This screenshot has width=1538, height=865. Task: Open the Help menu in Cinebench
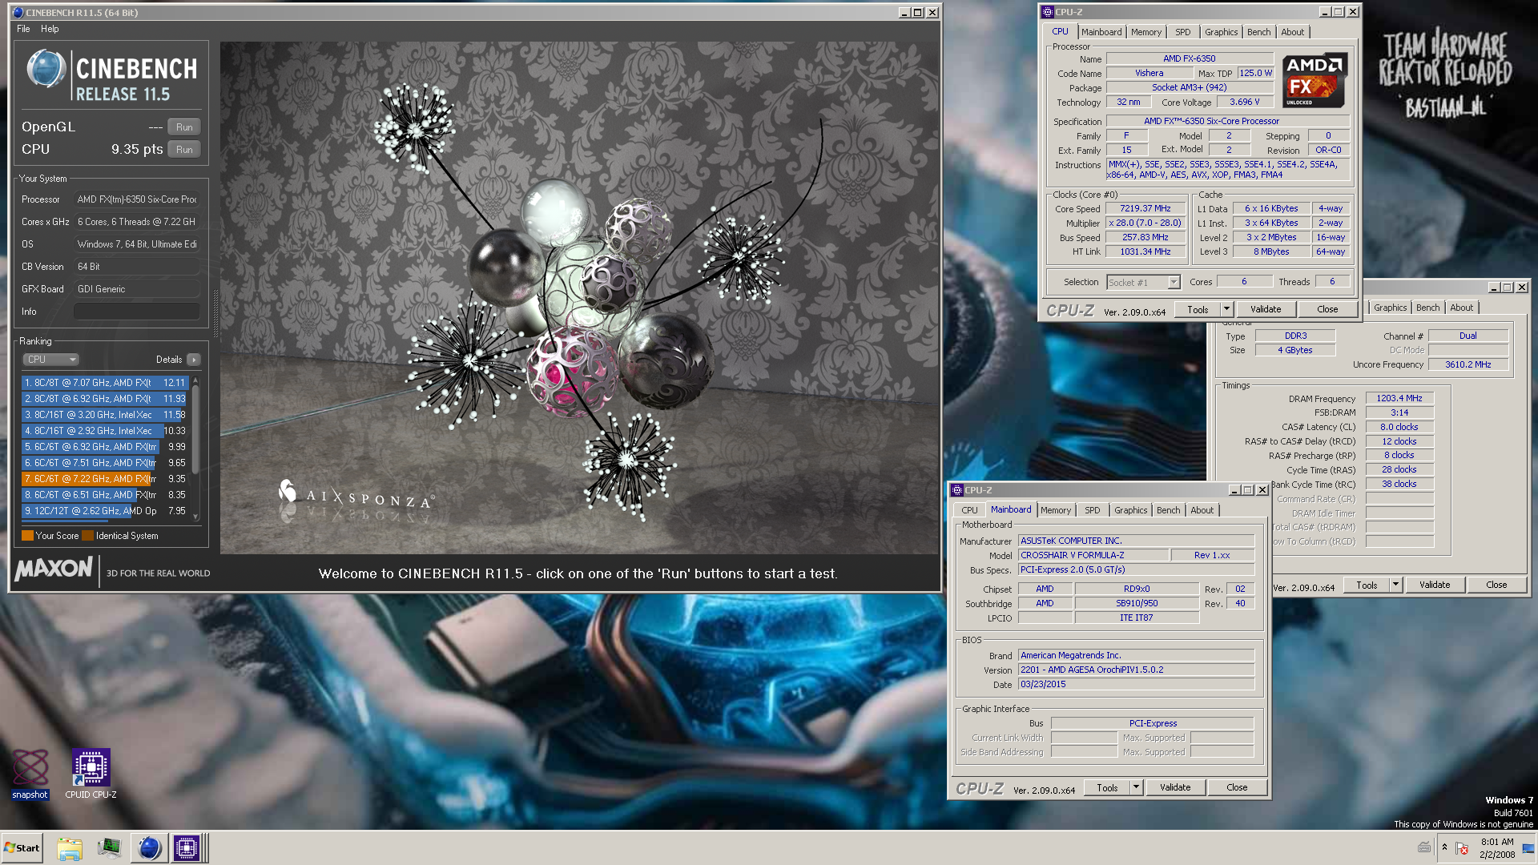click(50, 29)
